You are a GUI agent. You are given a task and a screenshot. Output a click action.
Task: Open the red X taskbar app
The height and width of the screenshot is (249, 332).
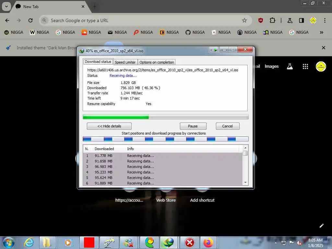[190, 243]
